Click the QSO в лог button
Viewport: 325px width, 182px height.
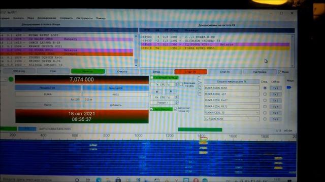tap(19, 71)
